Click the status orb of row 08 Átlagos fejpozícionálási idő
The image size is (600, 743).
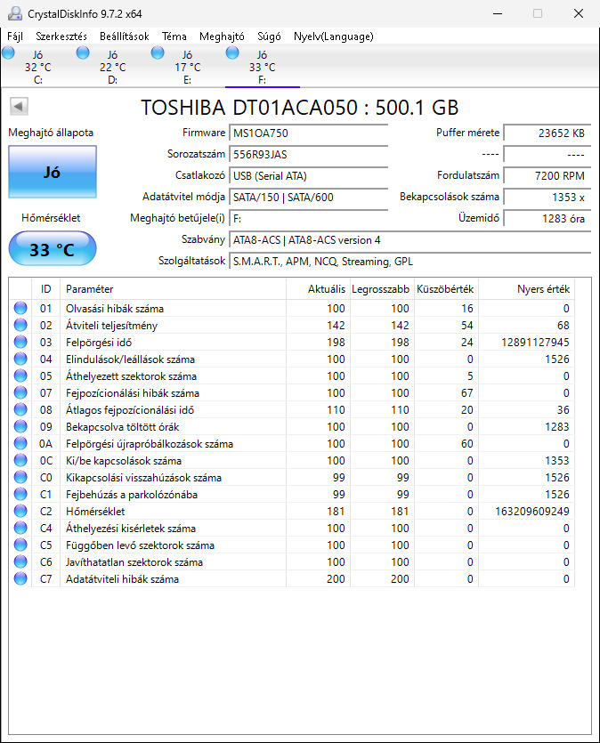pyautogui.click(x=20, y=409)
